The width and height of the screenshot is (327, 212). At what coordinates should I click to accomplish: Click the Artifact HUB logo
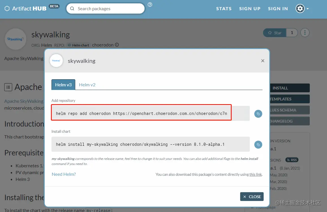pos(25,8)
